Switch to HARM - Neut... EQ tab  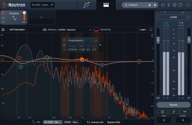(72, 122)
